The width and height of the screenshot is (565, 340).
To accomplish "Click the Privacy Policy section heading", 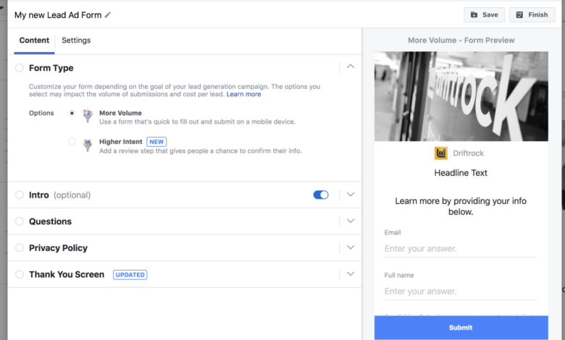I will [x=59, y=248].
